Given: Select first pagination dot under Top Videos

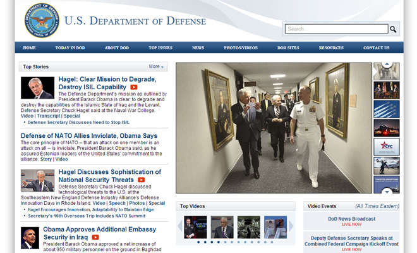Looking at the screenshot, I should [198, 242].
